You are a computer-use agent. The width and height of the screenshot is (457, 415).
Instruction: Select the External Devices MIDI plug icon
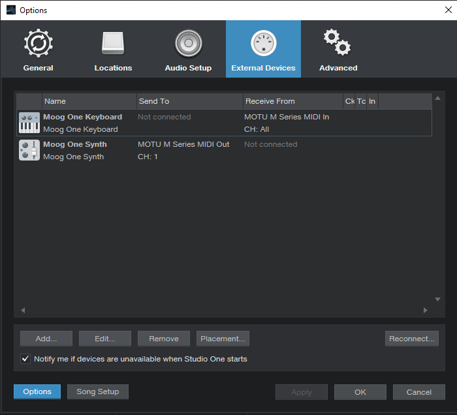(x=264, y=43)
